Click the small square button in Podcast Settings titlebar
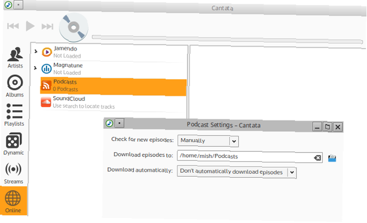Image resolution: width=367 pixels, height=223 pixels. [x=119, y=123]
